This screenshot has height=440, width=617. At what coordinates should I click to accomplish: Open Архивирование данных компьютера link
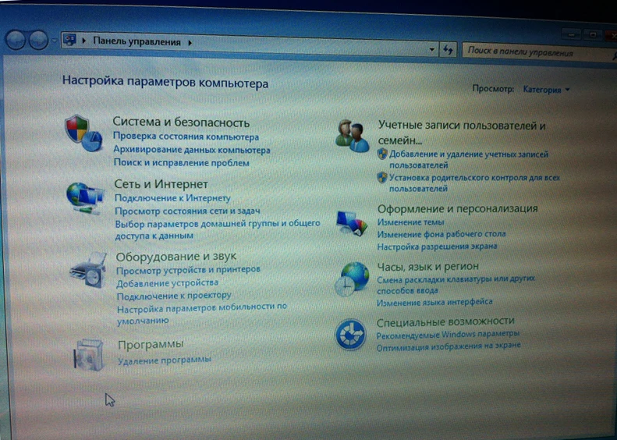(192, 150)
